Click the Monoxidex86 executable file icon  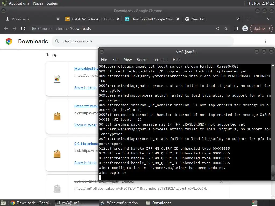pos(57,79)
